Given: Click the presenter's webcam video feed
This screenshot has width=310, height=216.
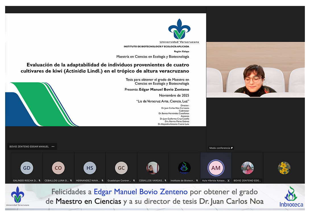Looking at the screenshot, I should click(255, 70).
